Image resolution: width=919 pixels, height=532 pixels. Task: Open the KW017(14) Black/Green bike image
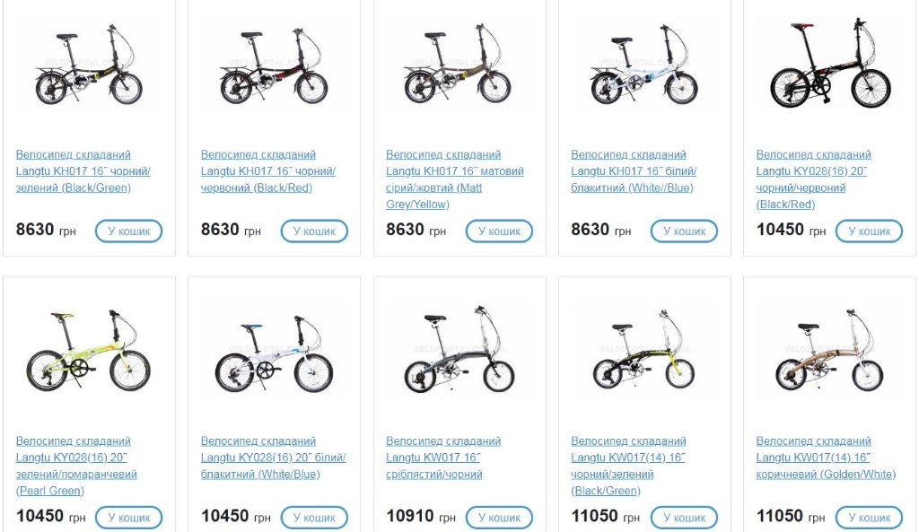[643, 352]
